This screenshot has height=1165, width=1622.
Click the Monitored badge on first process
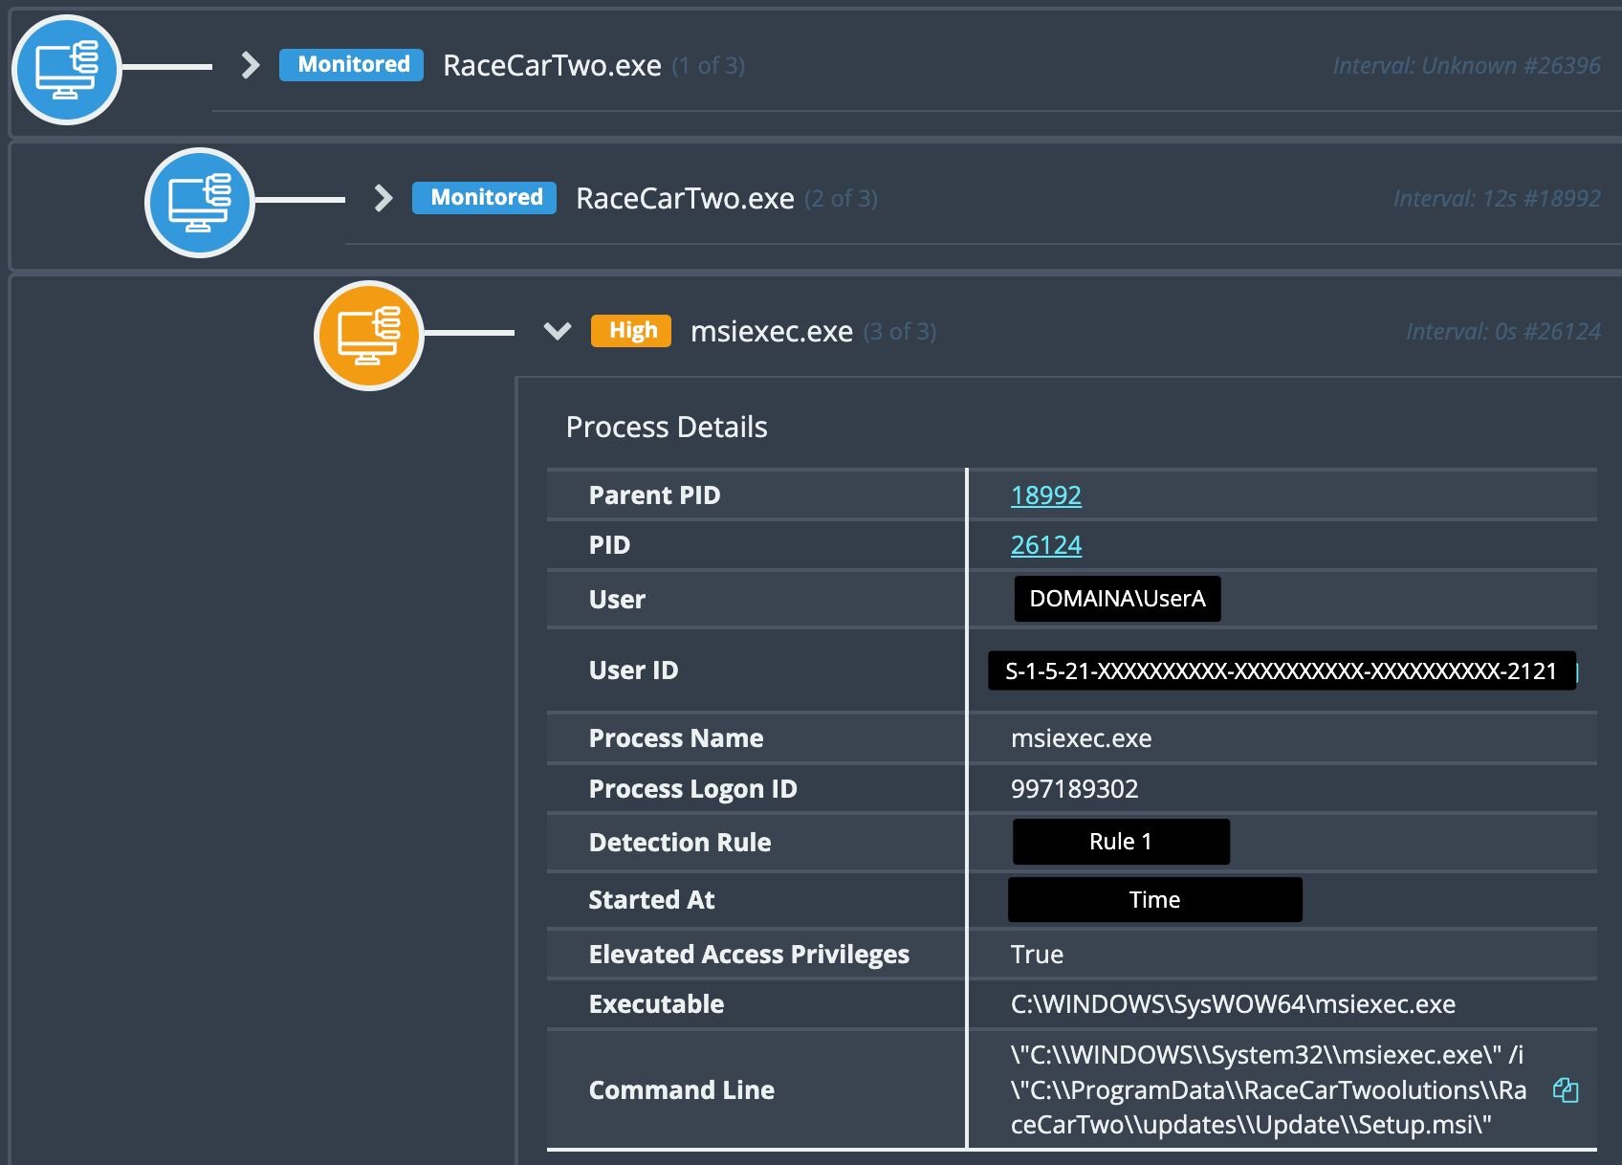tap(352, 65)
